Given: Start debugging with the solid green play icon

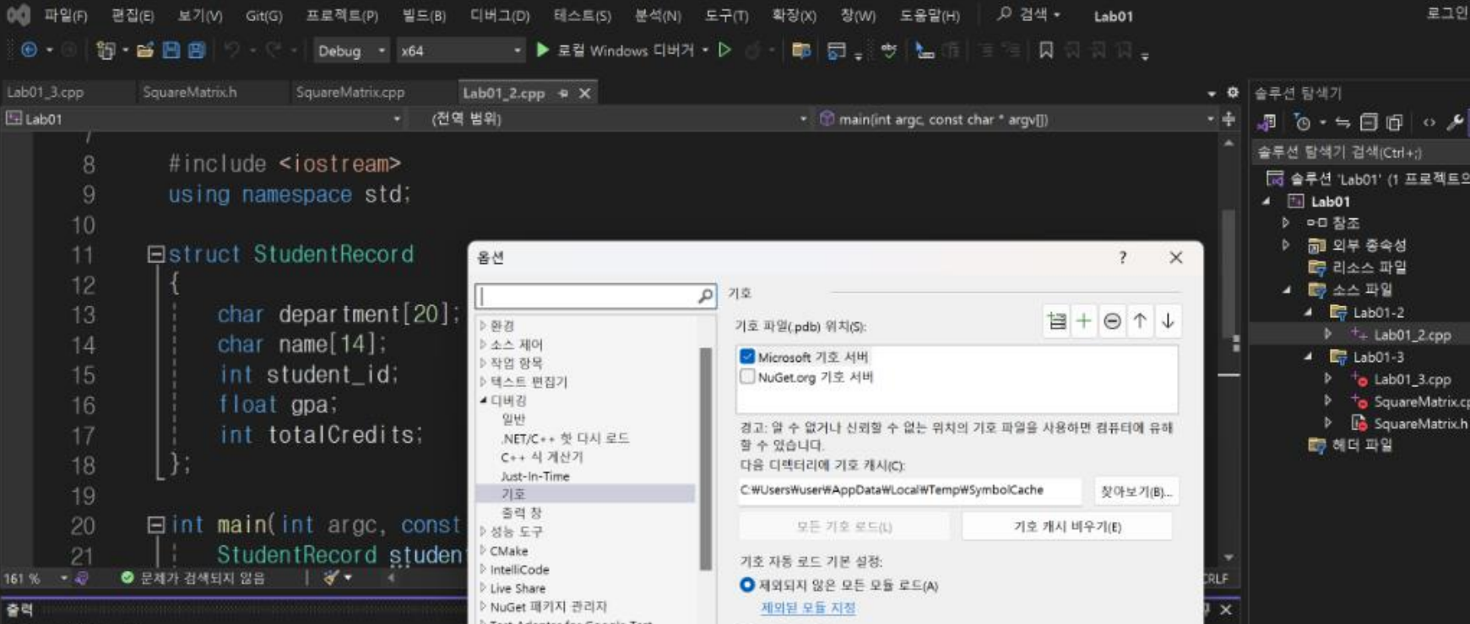Looking at the screenshot, I should [x=543, y=51].
